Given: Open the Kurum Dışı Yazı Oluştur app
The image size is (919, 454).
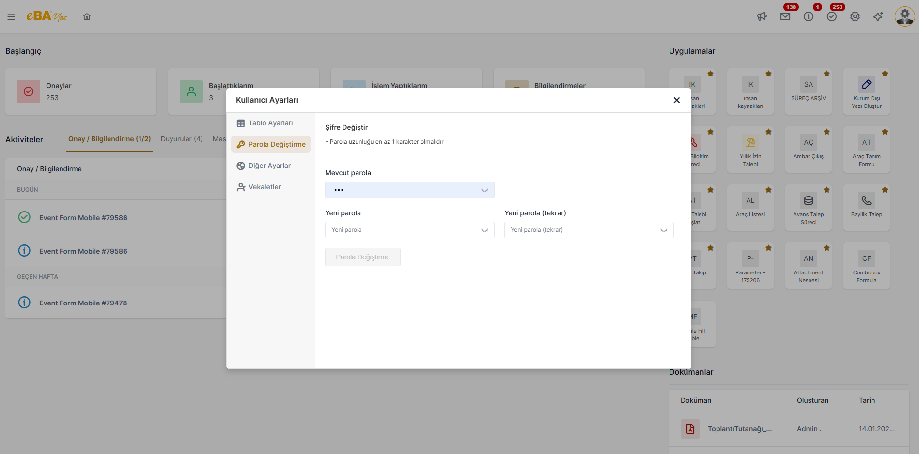Looking at the screenshot, I should (866, 92).
